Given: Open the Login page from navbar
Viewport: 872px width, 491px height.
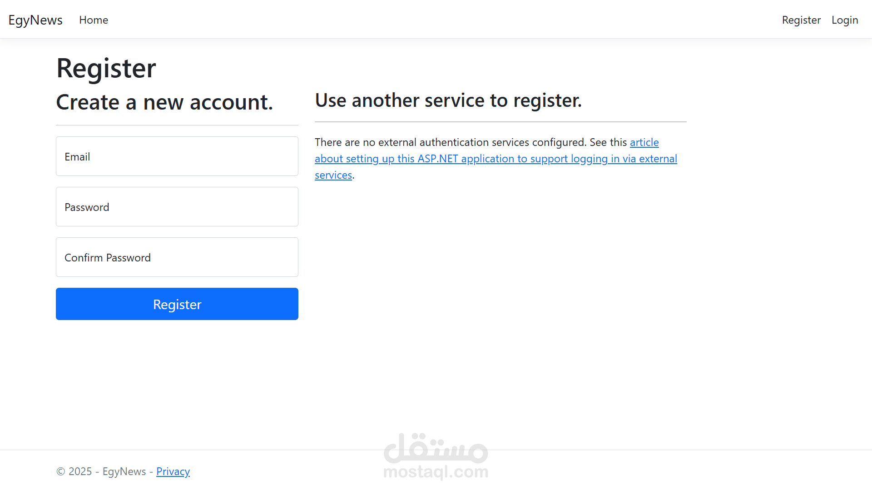Looking at the screenshot, I should point(844,20).
